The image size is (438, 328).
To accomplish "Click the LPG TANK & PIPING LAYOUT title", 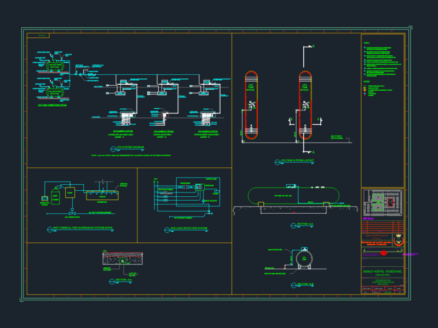I will pyautogui.click(x=297, y=160).
